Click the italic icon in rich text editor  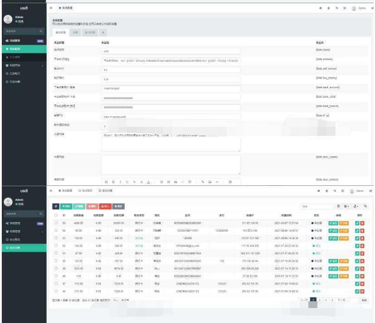[120, 182]
